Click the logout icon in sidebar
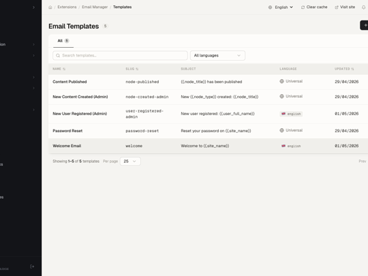Viewport: 368px width, 276px height. [x=32, y=266]
